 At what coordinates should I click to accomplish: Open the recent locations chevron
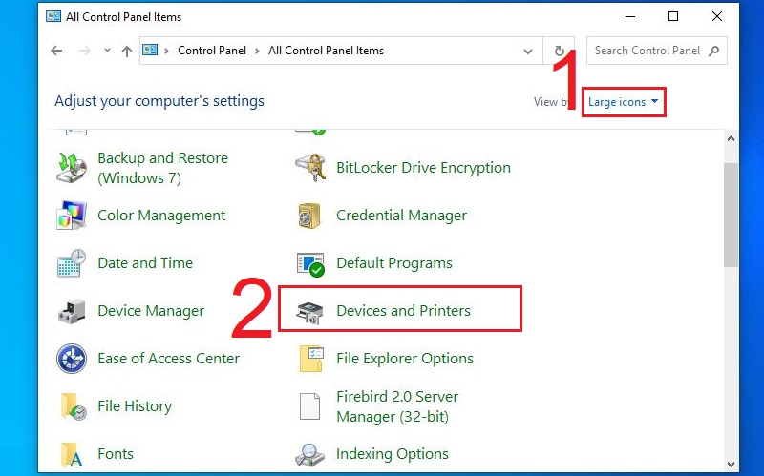click(x=107, y=51)
